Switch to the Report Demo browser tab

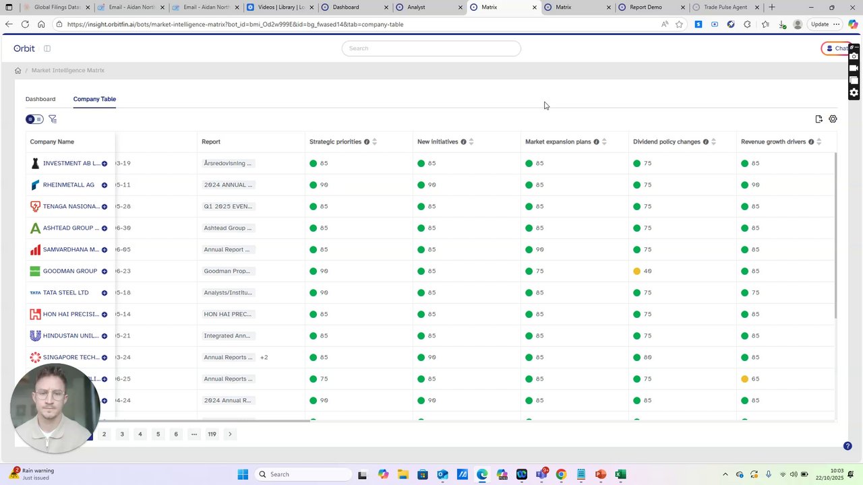(651, 7)
